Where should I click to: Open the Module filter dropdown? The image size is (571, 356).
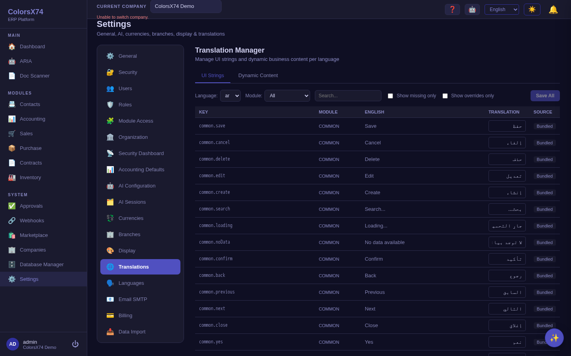pos(287,96)
